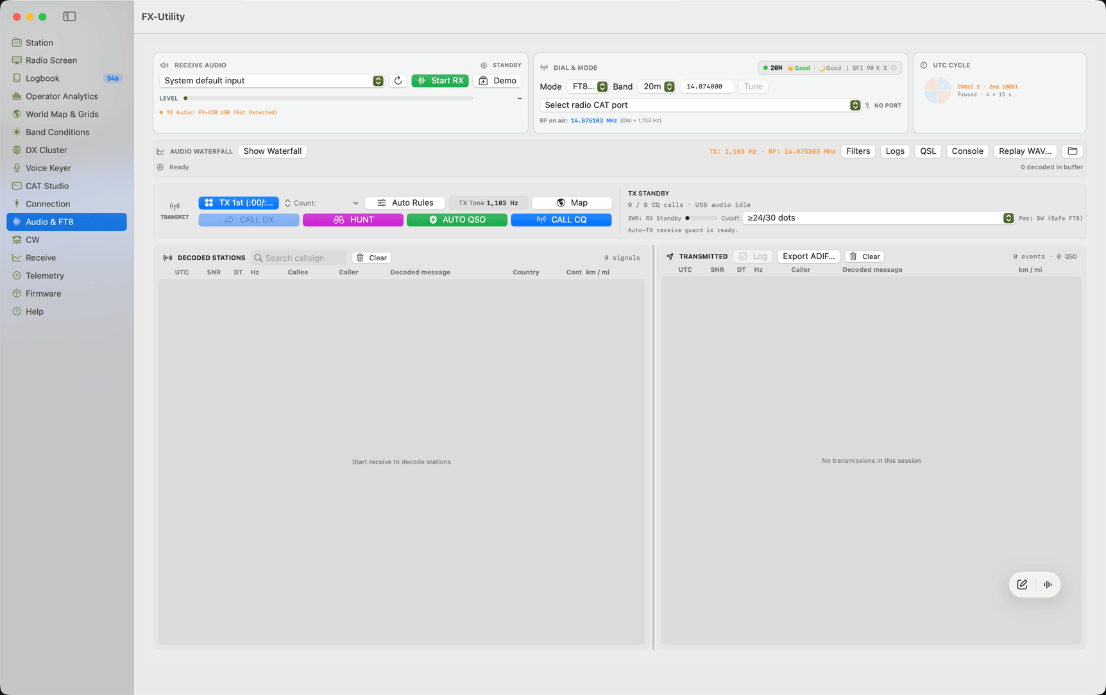
Task: Toggle AUTO QSO mode
Action: [x=457, y=220]
